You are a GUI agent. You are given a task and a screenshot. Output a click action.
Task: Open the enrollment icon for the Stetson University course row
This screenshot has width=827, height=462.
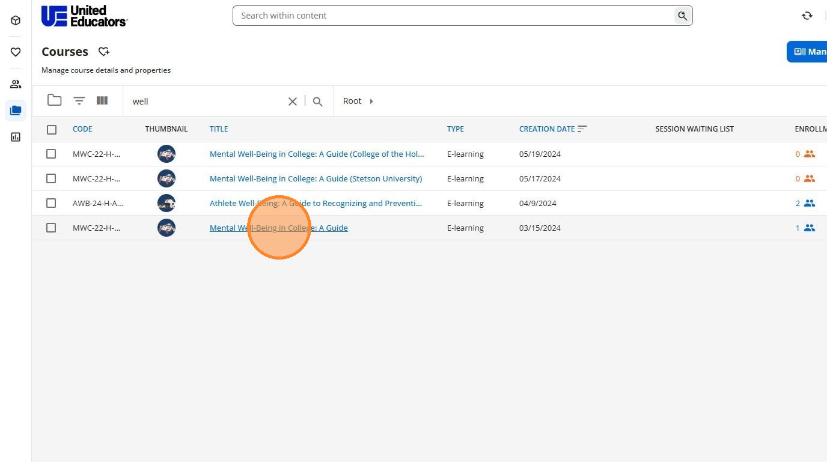(810, 178)
